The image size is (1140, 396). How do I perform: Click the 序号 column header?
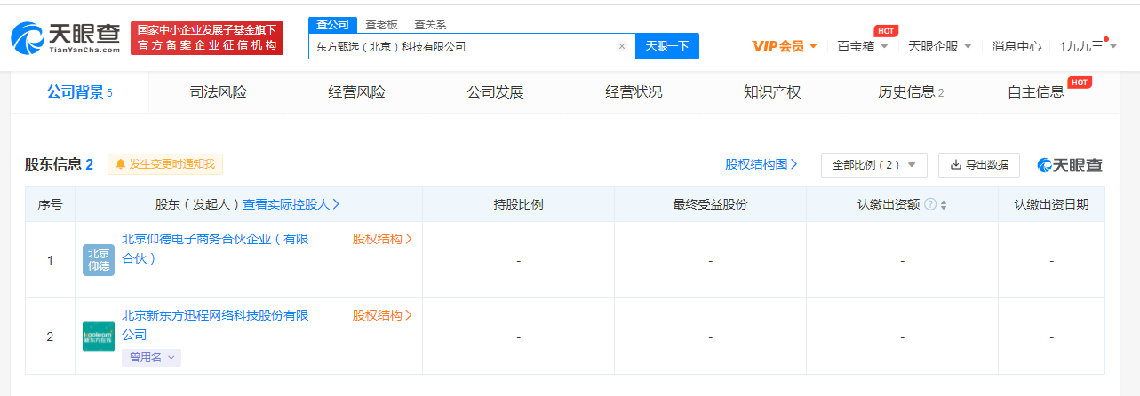pyautogui.click(x=50, y=204)
